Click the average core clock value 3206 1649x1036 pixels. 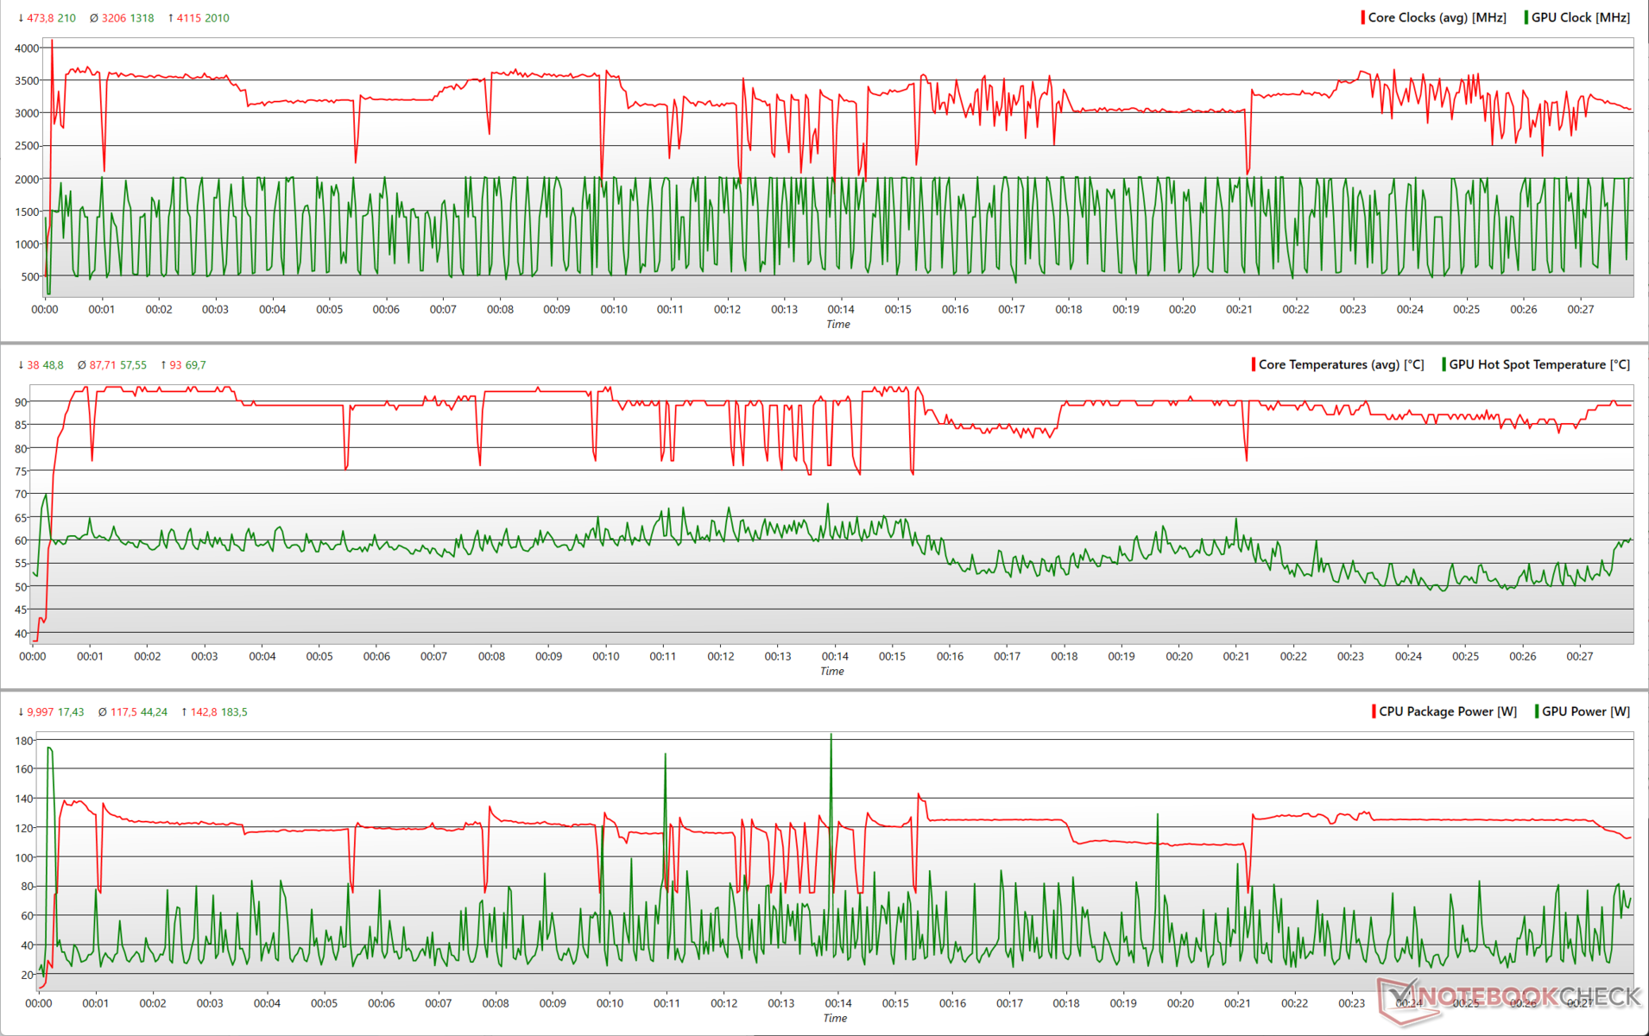114,18
